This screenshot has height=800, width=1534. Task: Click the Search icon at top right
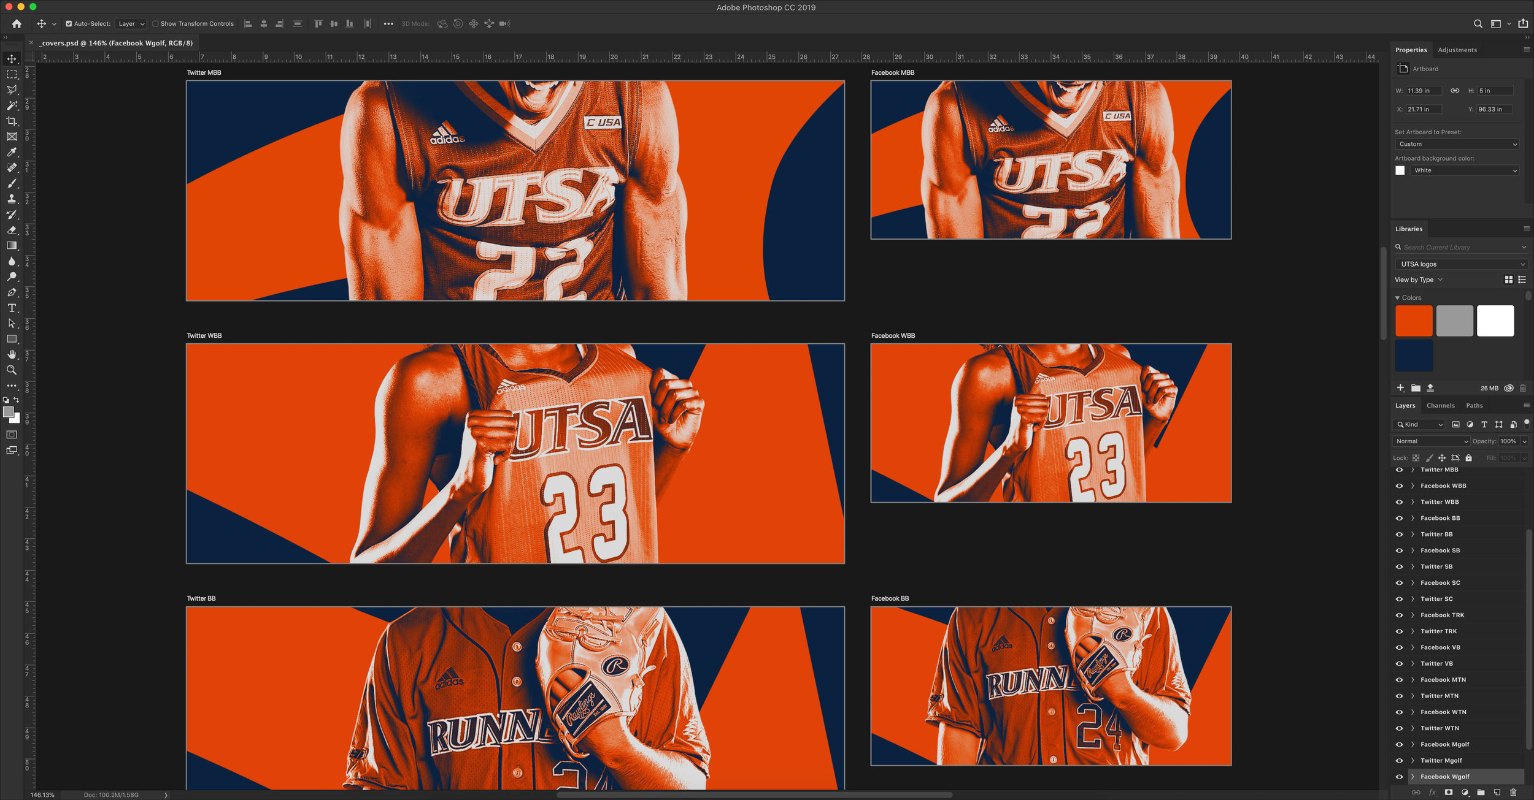(x=1478, y=24)
